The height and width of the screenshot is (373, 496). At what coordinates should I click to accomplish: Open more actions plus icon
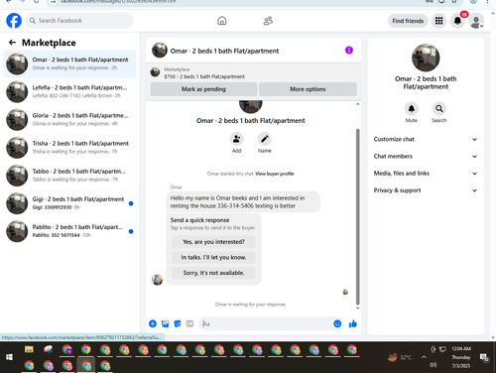(x=153, y=323)
